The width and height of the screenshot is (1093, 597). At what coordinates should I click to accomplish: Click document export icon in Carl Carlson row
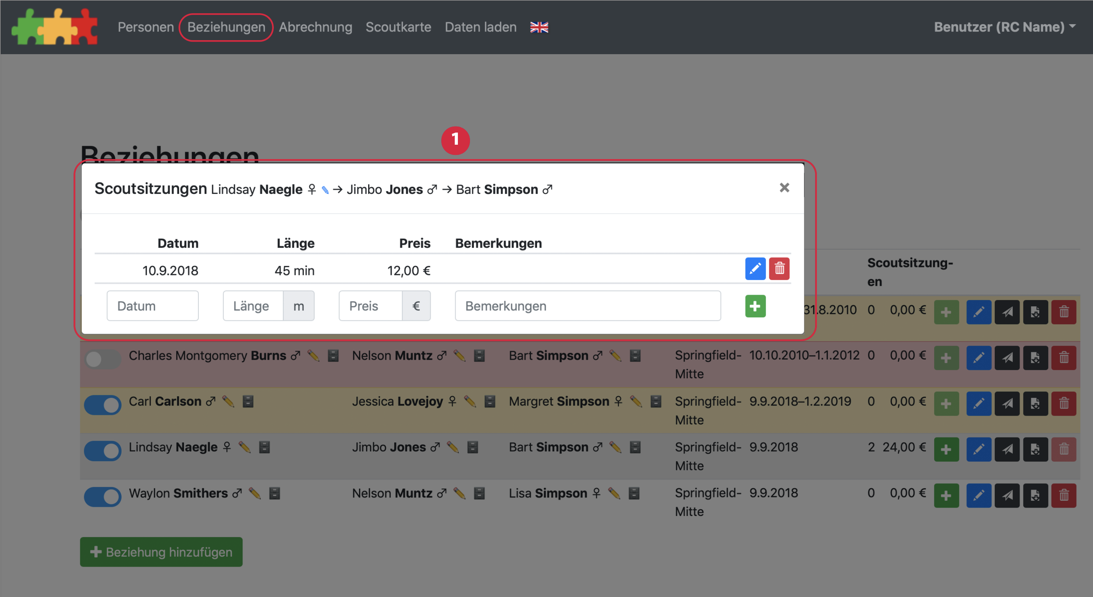pyautogui.click(x=1035, y=403)
